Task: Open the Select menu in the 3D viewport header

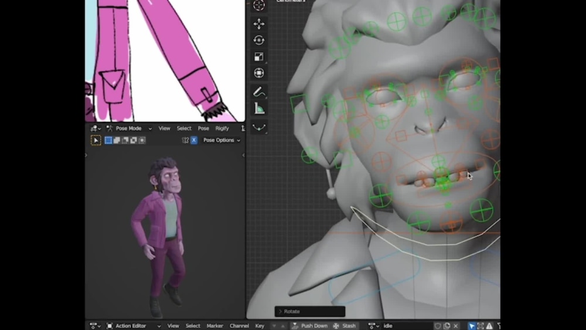Action: tap(184, 128)
